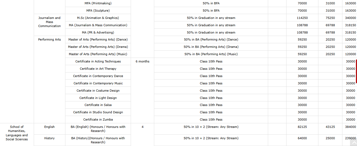Select the Certificate in Salsa course

coord(98,105)
